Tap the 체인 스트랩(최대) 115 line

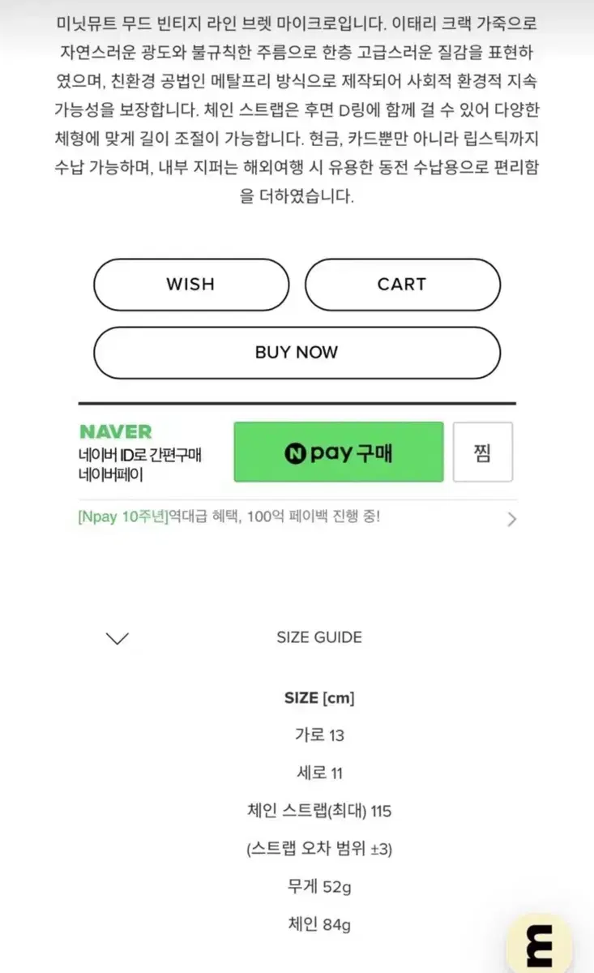[319, 811]
